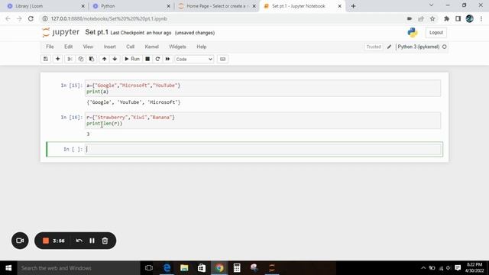Click the Trusted notebook indicator

pyautogui.click(x=374, y=47)
